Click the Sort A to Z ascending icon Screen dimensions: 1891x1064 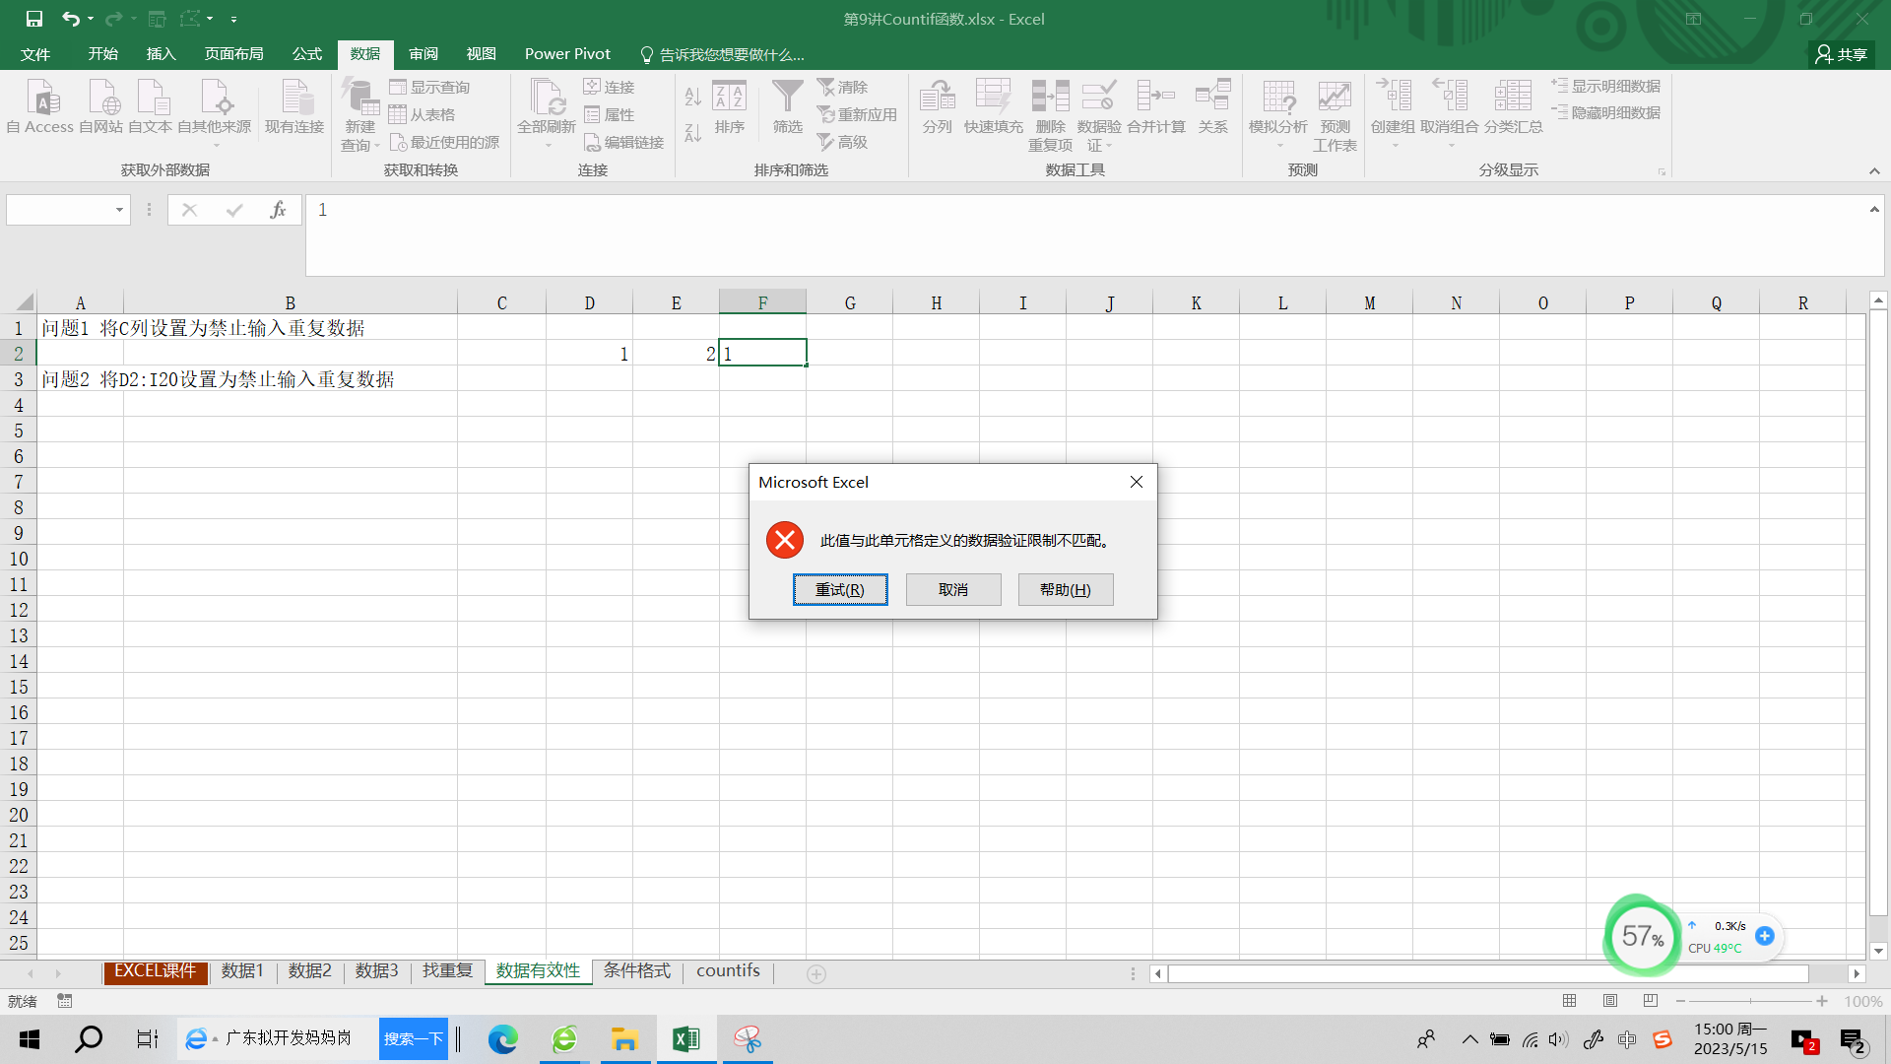[692, 97]
